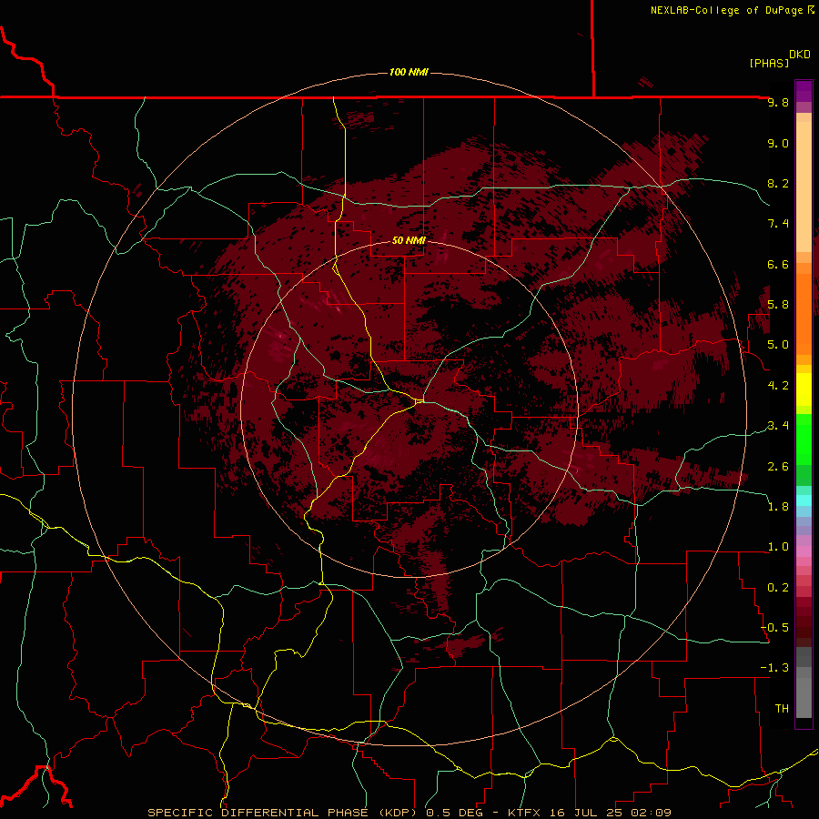
Task: Click the DKD legend label
Action: point(800,55)
